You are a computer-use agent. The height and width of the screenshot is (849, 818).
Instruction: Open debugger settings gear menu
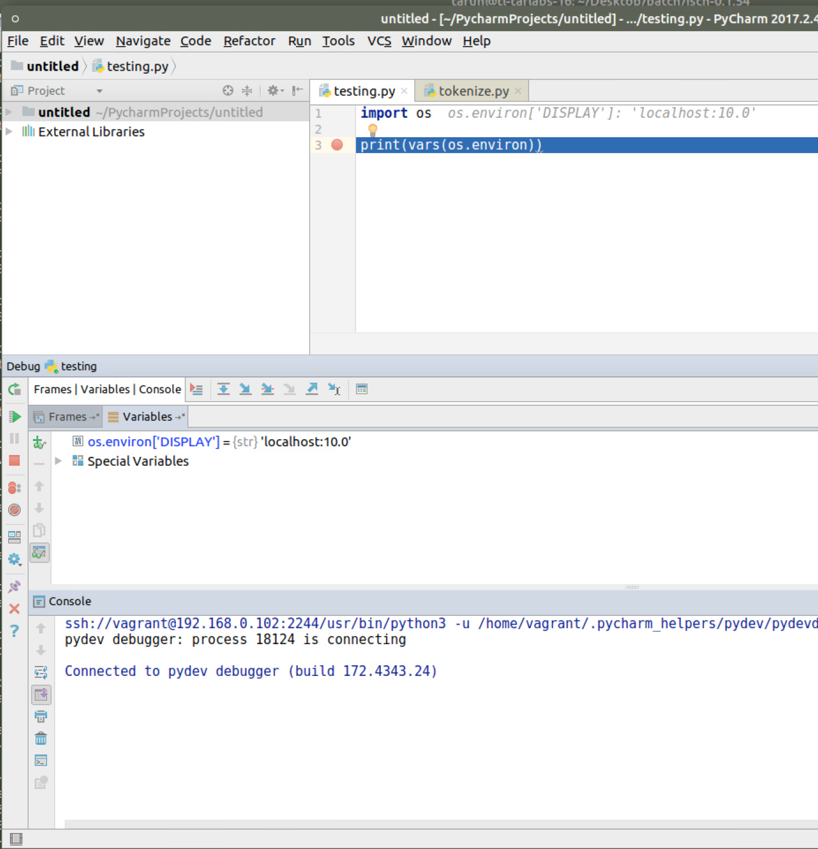pyautogui.click(x=15, y=559)
